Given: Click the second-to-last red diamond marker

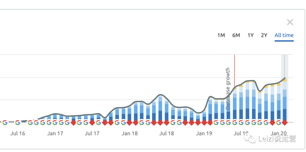Looking at the screenshot, I should [272, 123].
